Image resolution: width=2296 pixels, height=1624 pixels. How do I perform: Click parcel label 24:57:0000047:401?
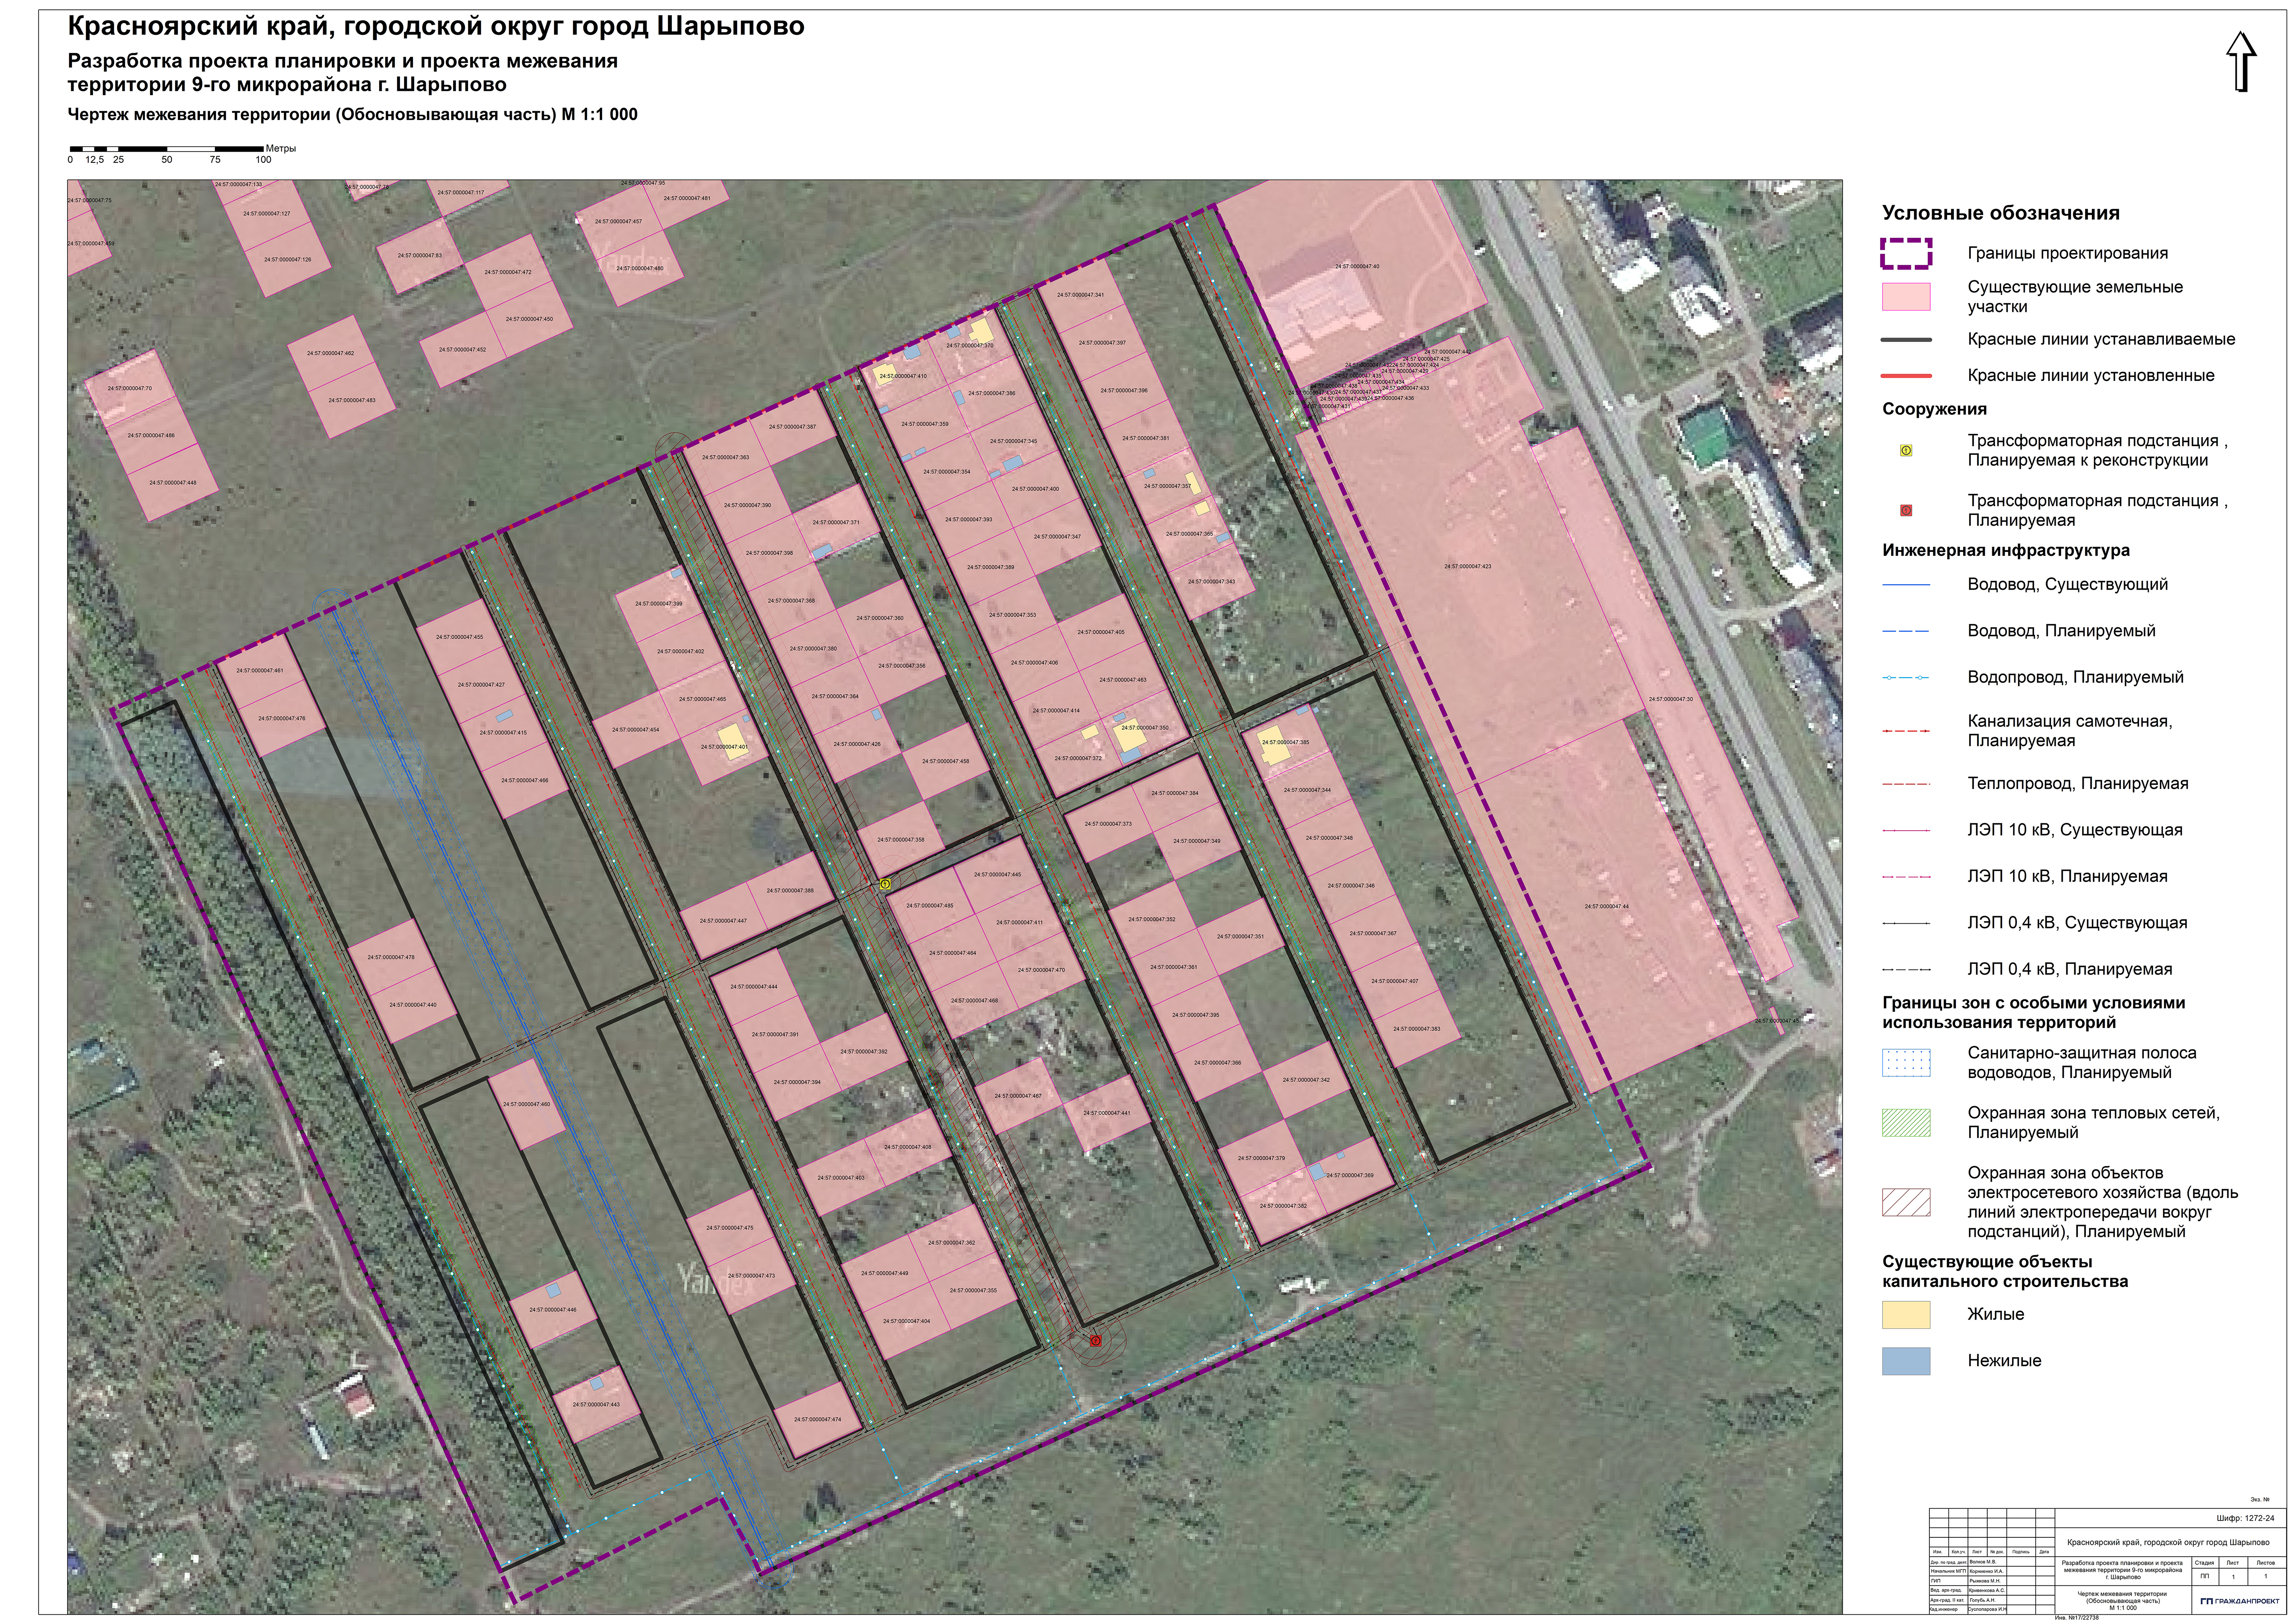(724, 747)
